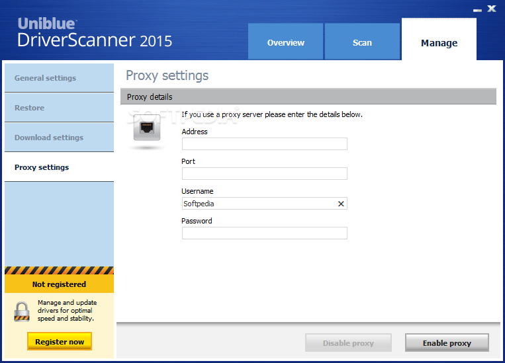Focus the Port input field
The height and width of the screenshot is (363, 505).
[x=265, y=173]
